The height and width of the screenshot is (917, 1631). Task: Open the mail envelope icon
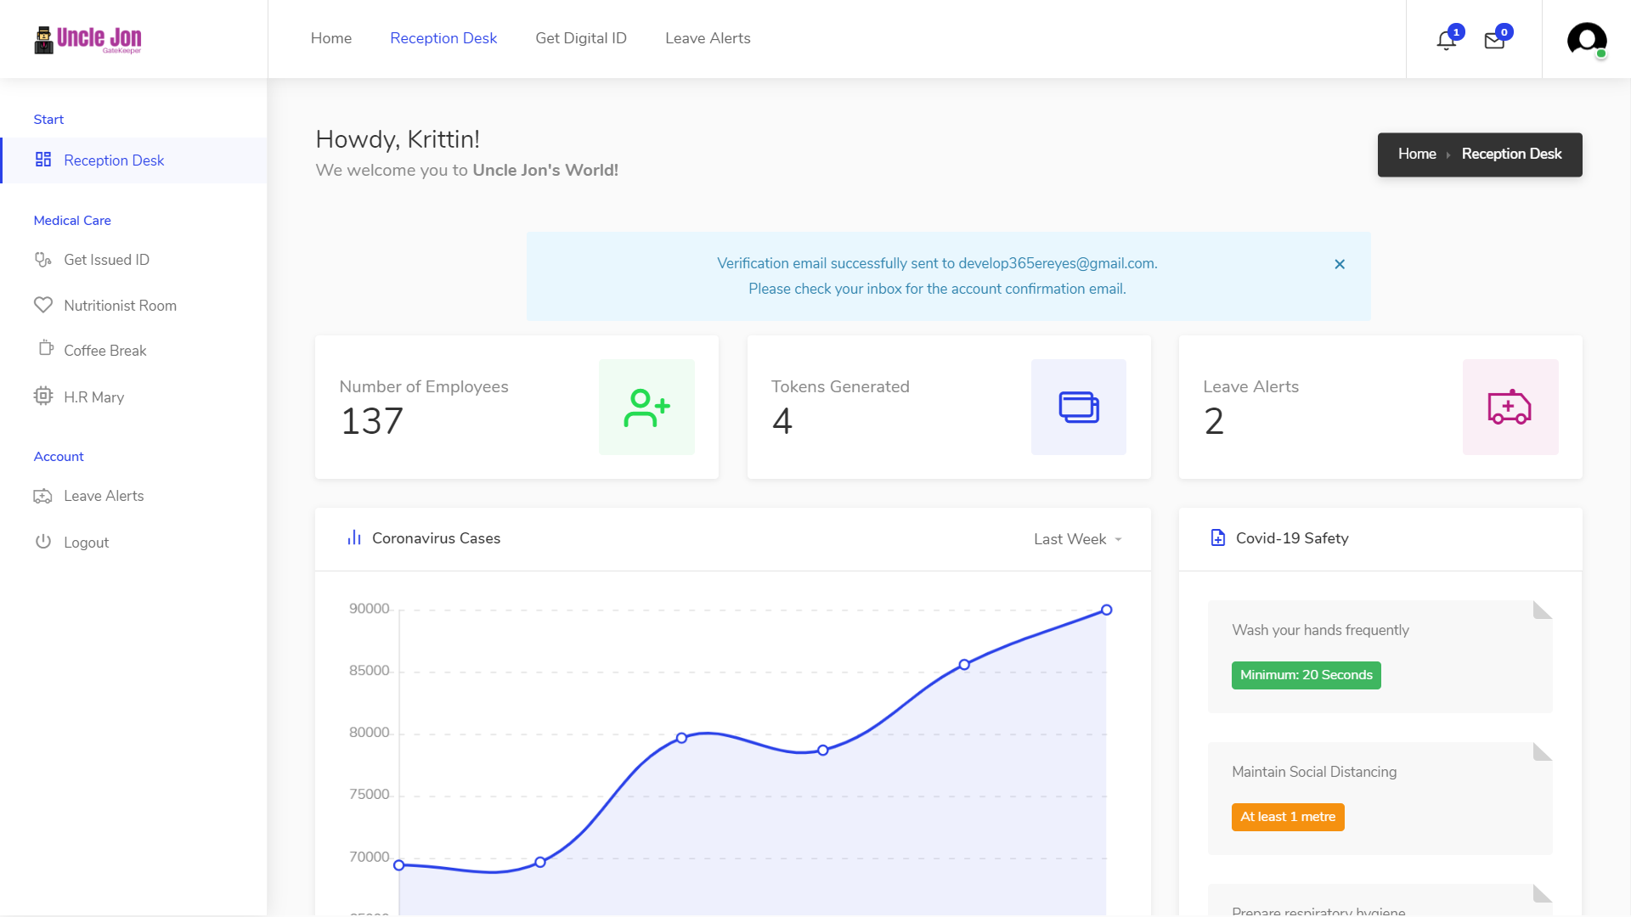point(1494,40)
